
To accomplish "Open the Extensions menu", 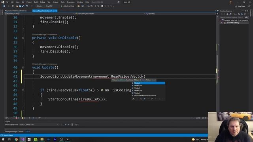I will pyautogui.click(x=71, y=2).
